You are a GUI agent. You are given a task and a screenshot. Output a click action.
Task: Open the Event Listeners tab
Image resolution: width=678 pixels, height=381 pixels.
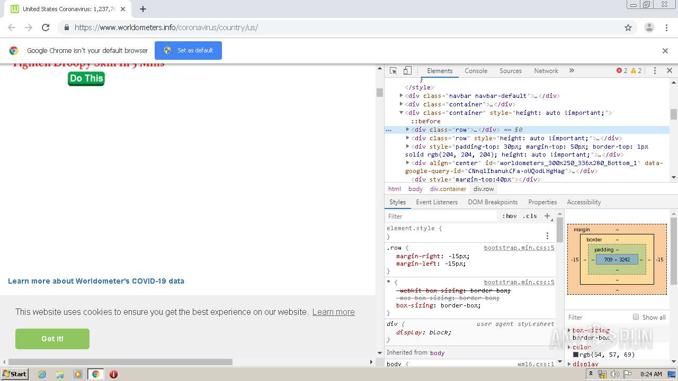pyautogui.click(x=436, y=202)
